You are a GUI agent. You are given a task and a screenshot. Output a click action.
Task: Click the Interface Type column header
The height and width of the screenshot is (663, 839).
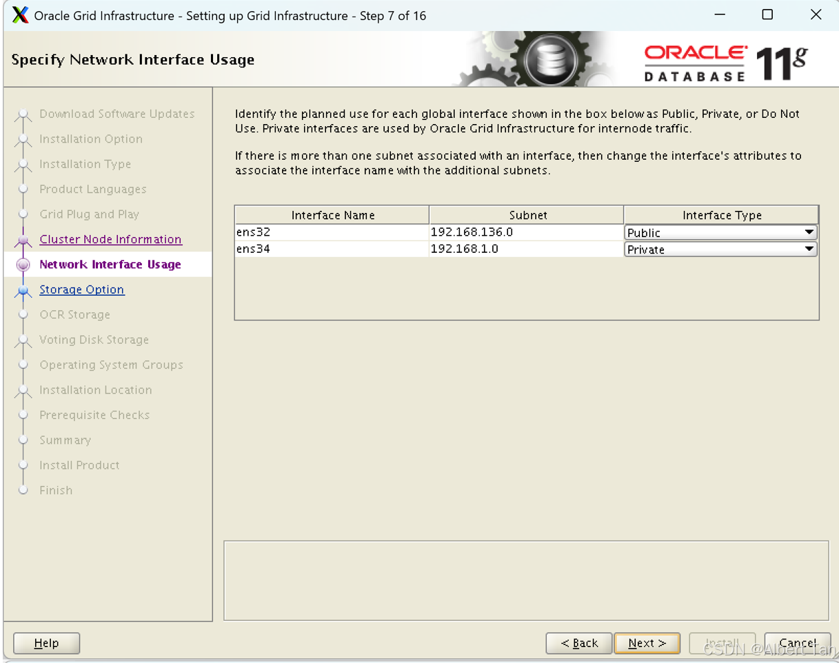(721, 215)
